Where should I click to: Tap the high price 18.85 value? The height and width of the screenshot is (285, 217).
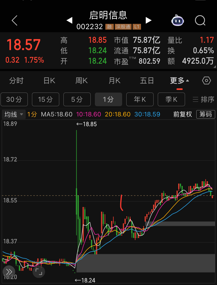(x=97, y=40)
